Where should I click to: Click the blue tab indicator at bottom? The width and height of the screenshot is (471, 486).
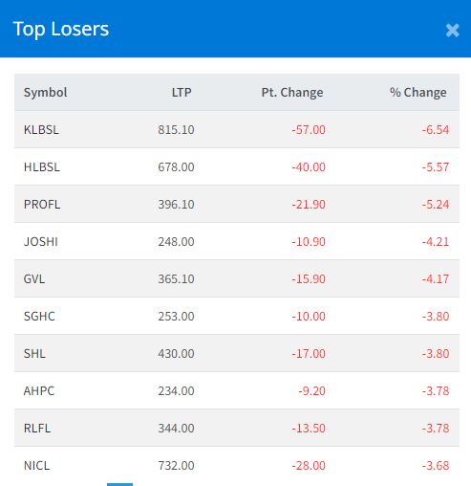[119, 484]
